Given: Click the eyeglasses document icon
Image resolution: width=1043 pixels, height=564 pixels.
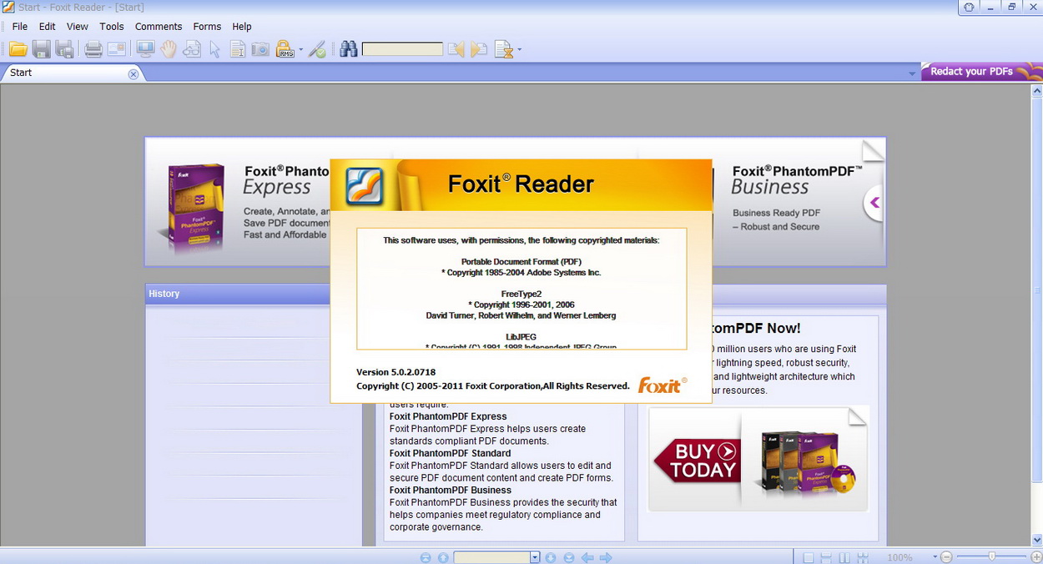Looking at the screenshot, I should [x=192, y=49].
